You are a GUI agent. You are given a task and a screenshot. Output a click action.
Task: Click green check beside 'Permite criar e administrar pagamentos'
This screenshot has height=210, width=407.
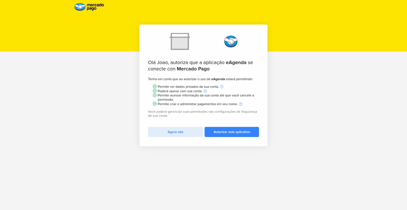point(155,104)
